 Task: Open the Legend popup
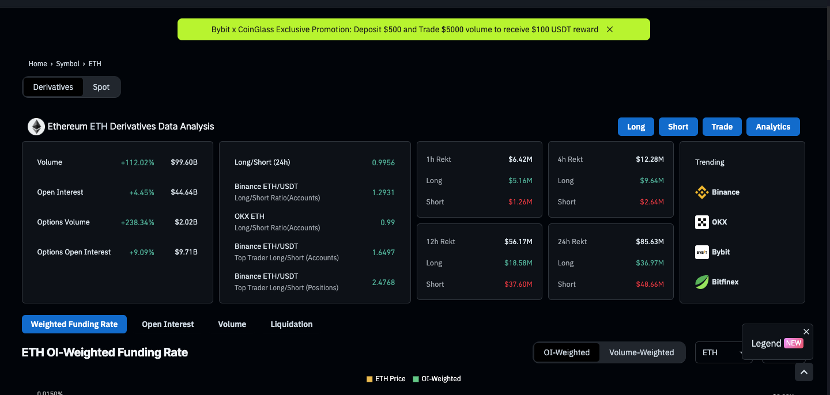[x=777, y=343]
